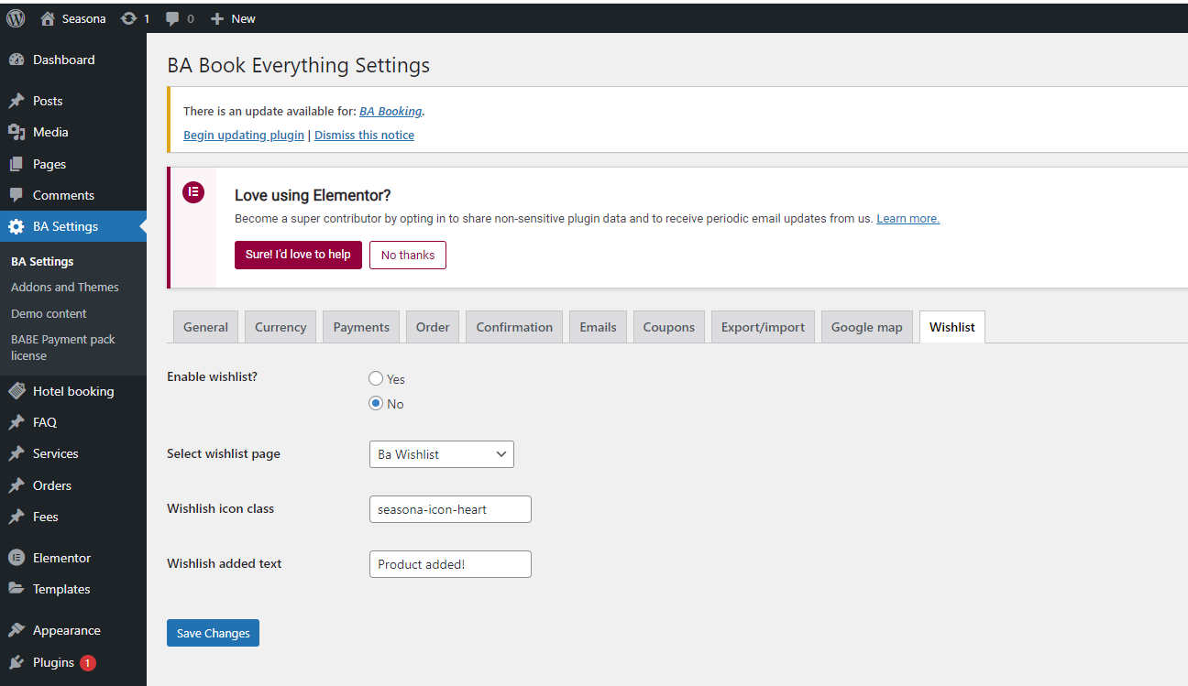Click Begin updating plugin link

tap(244, 135)
